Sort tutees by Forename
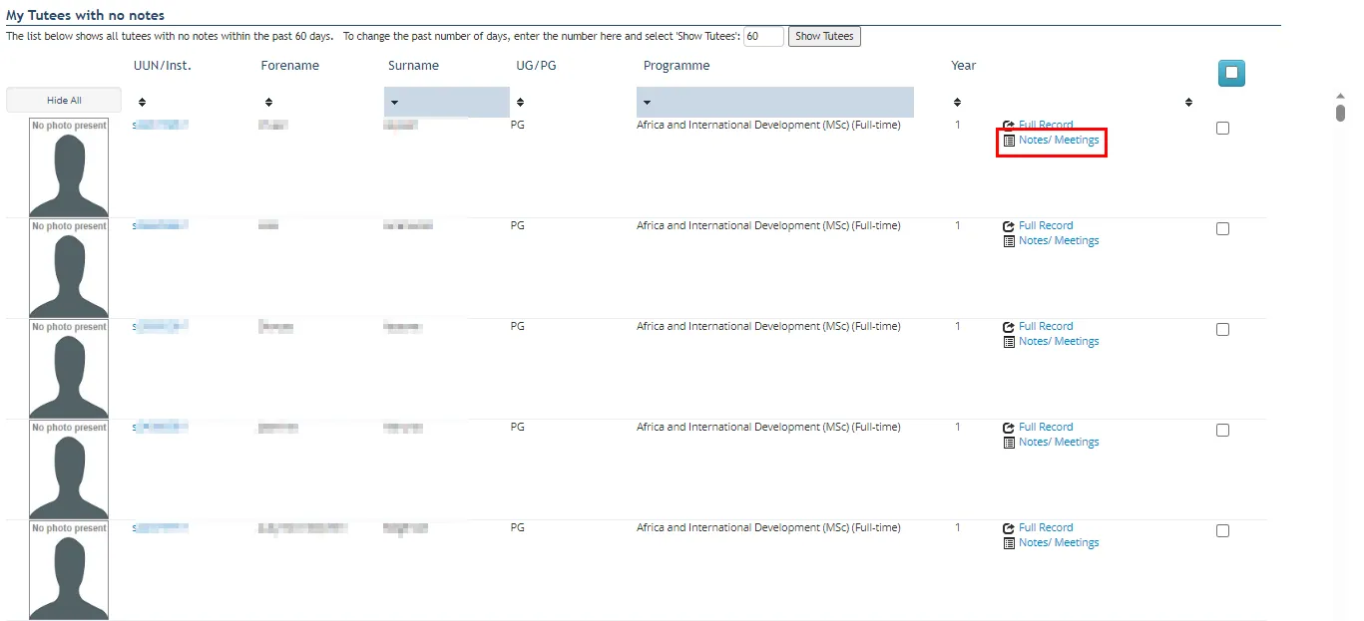1364x621 pixels. 268,102
